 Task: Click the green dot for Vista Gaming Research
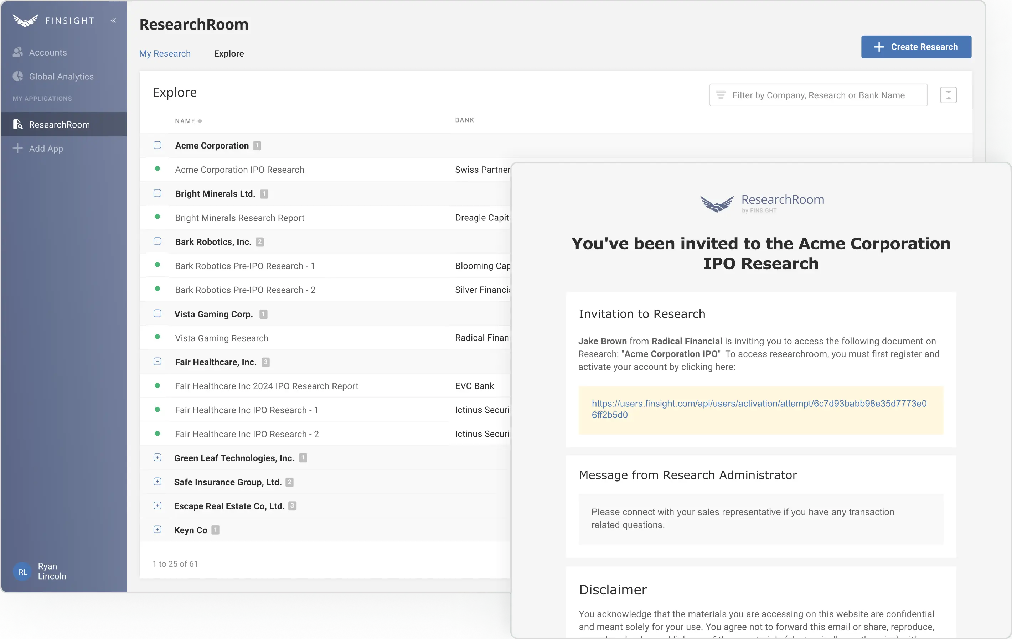[157, 337]
